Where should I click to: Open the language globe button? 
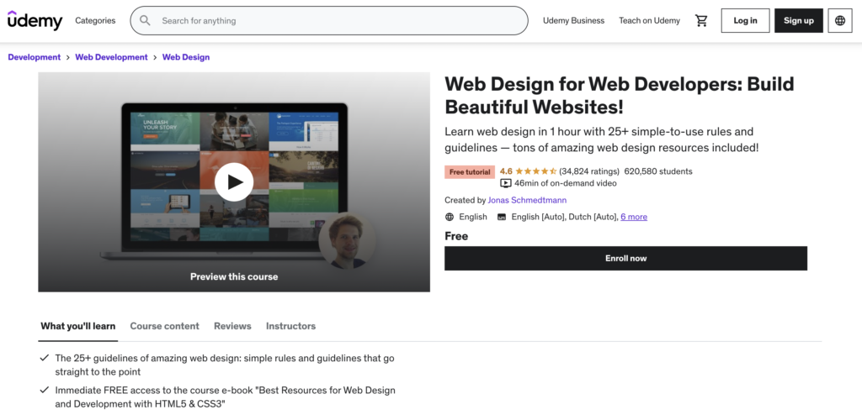pyautogui.click(x=840, y=20)
